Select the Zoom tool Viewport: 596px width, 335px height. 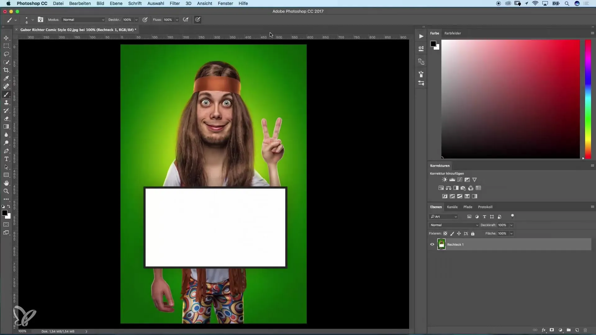click(6, 191)
